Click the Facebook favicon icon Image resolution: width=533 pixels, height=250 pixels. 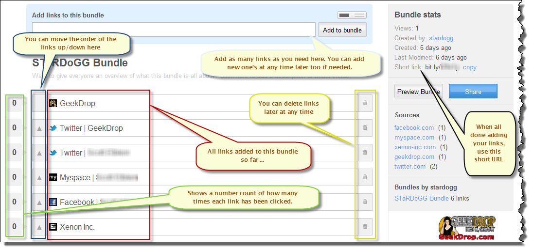pyautogui.click(x=53, y=202)
